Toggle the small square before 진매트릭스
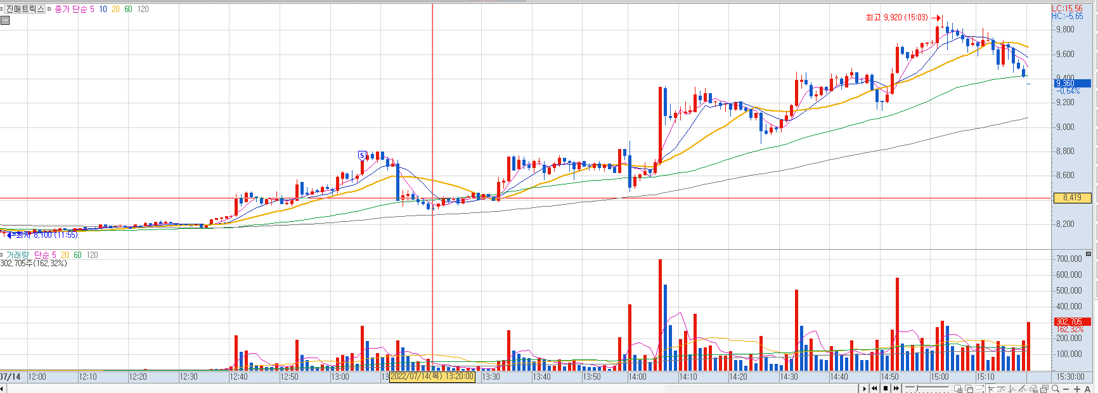The image size is (1098, 393). point(2,9)
